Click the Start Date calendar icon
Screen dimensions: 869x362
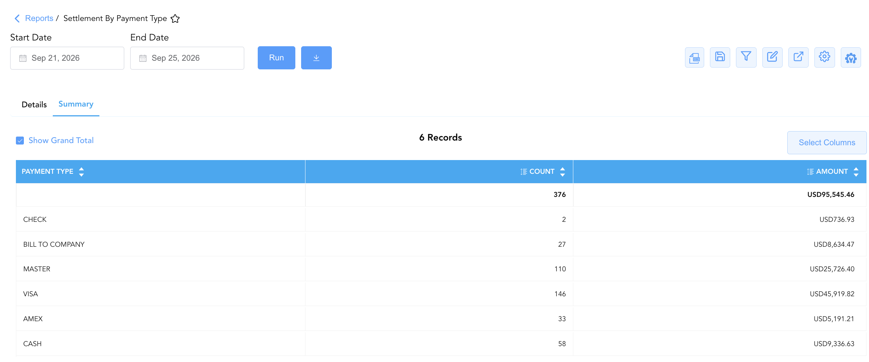click(x=23, y=58)
